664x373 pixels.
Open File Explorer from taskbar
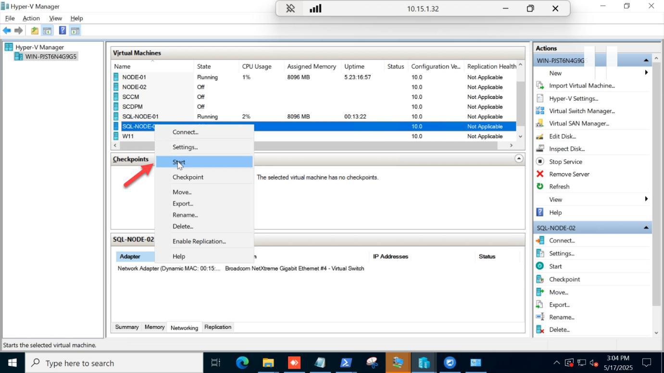268,363
